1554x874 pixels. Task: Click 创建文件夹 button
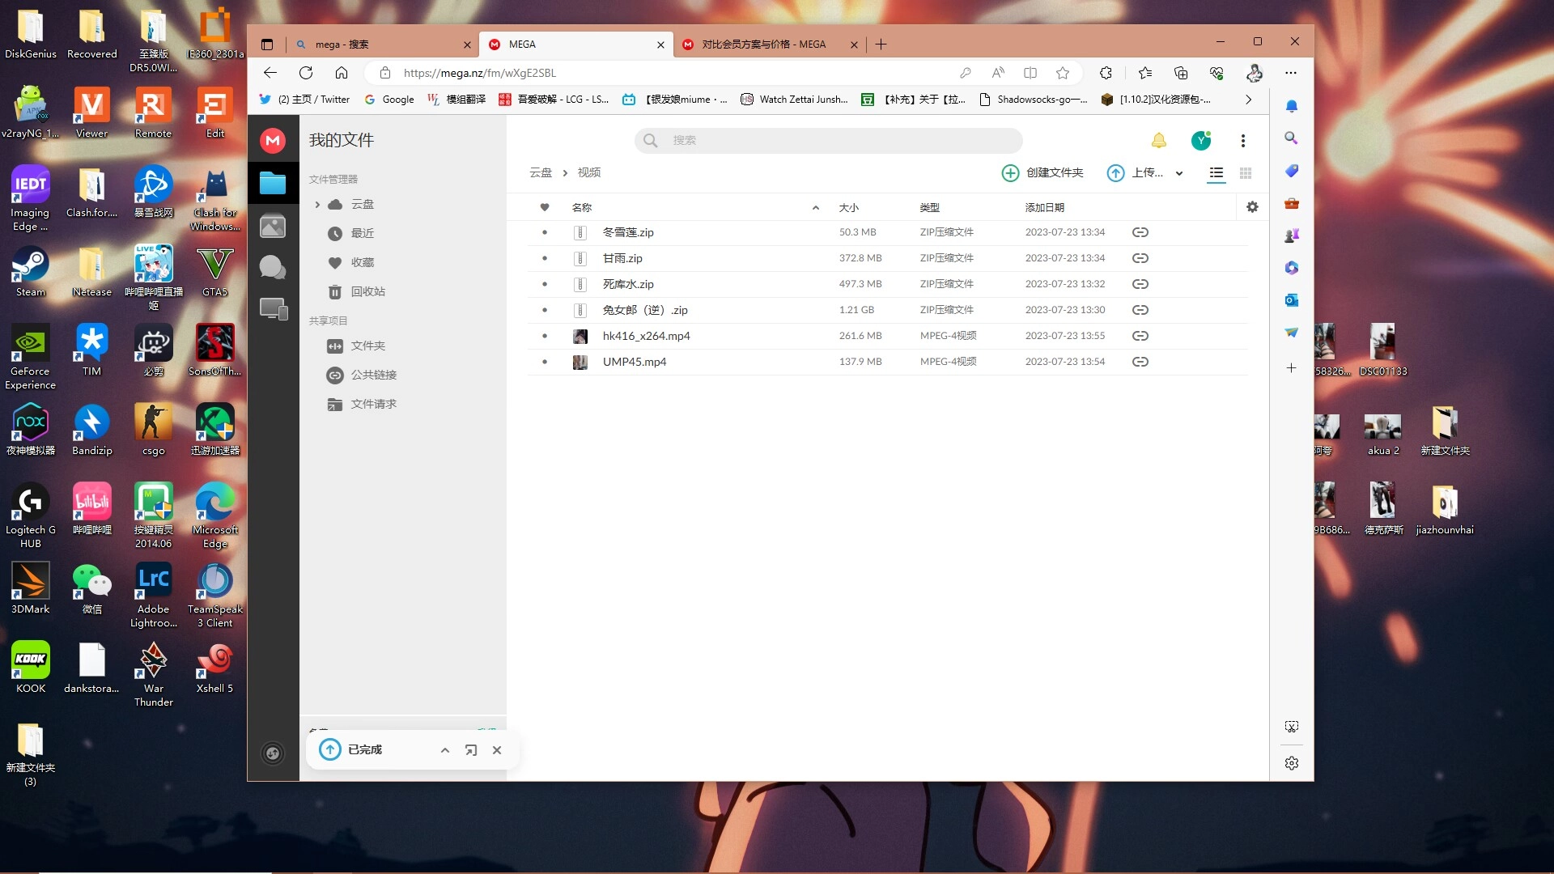1042,173
